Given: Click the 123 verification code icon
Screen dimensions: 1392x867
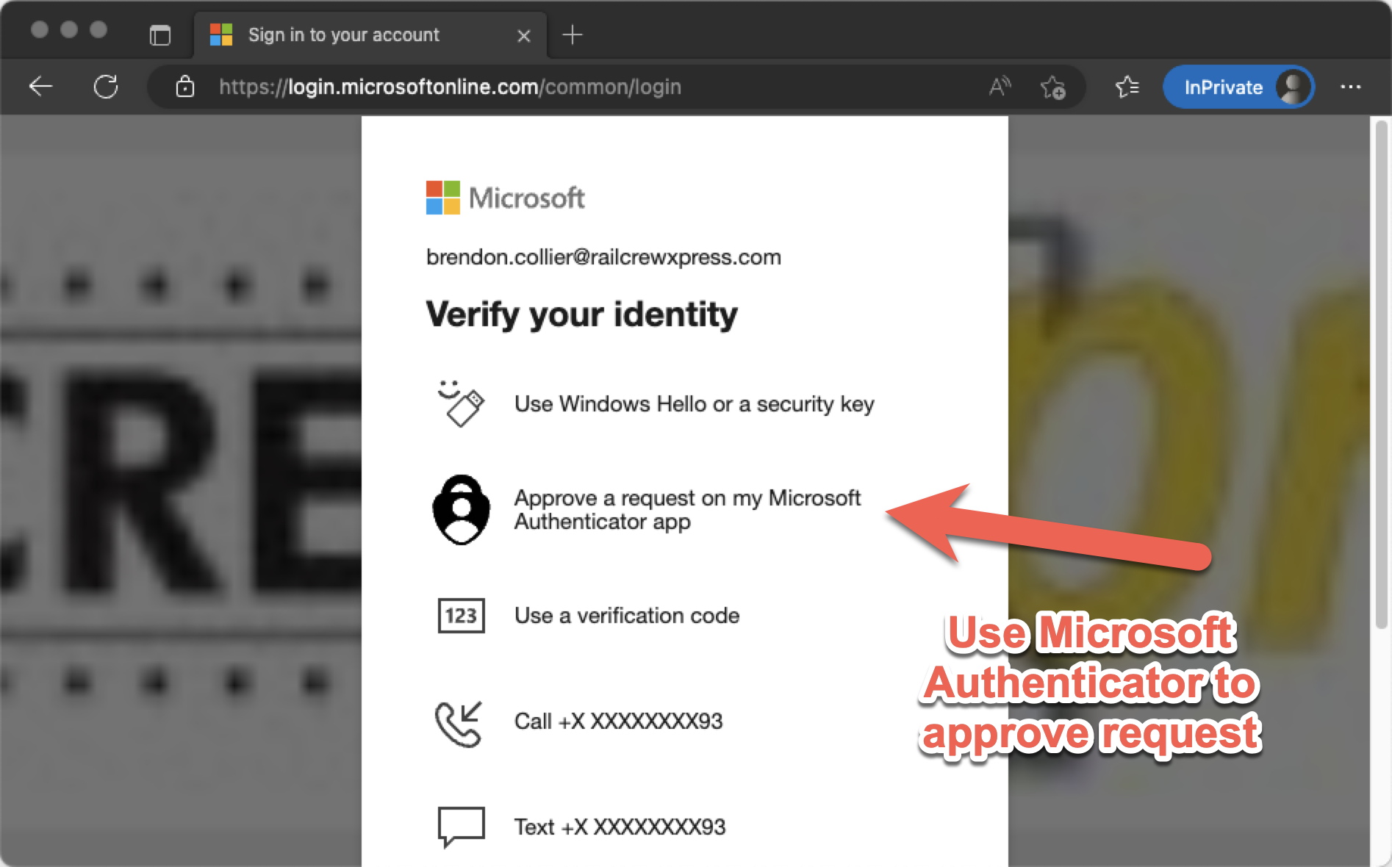Looking at the screenshot, I should coord(461,616).
